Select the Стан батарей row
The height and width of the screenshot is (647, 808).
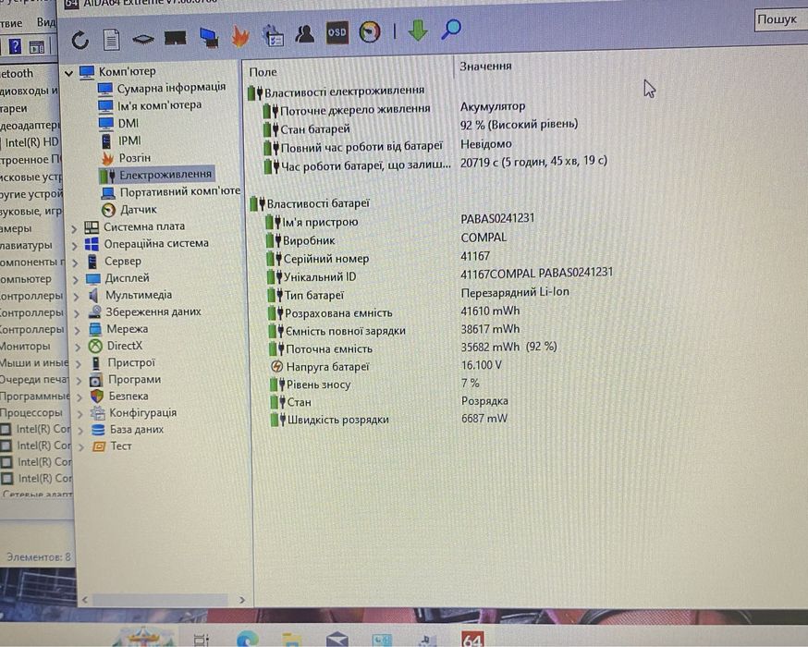tap(421, 128)
